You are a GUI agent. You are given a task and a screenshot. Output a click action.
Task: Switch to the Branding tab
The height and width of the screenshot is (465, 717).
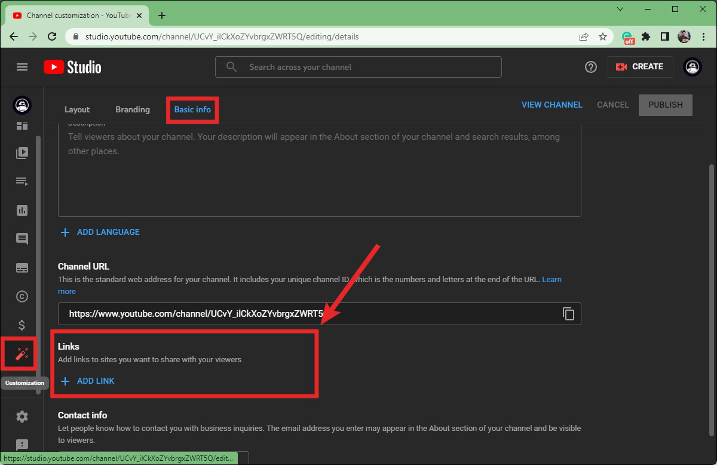click(133, 110)
